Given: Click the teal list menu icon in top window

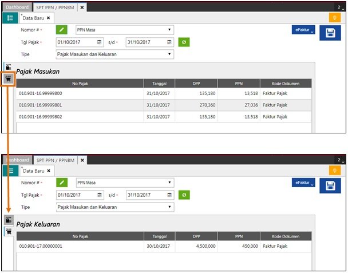Looking at the screenshot, I should 10,18.
